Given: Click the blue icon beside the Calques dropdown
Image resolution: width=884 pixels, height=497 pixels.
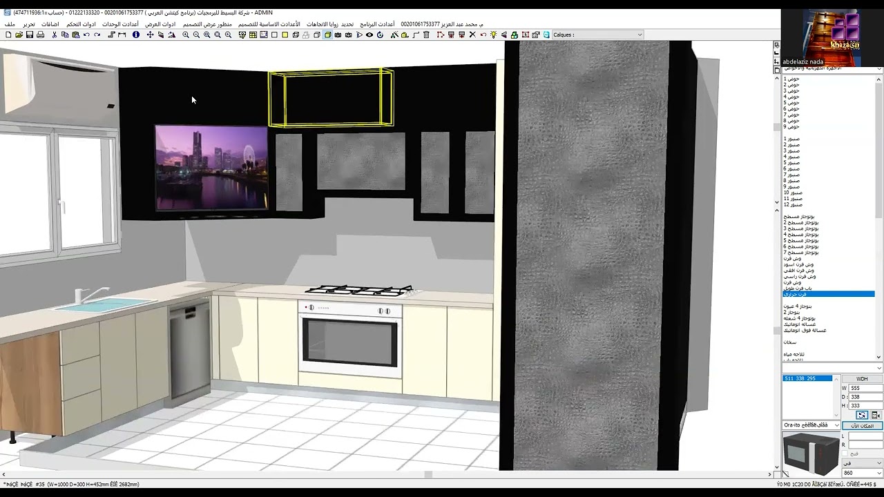Looking at the screenshot, I should pyautogui.click(x=547, y=35).
